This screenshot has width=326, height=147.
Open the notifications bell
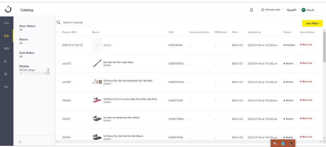(252, 10)
